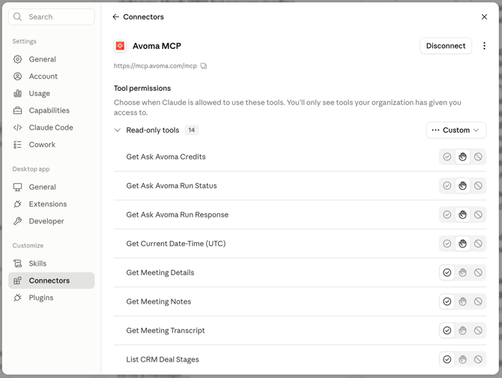Screen dimensions: 502x378
Task: Click the Search input field
Action: pyautogui.click(x=52, y=16)
